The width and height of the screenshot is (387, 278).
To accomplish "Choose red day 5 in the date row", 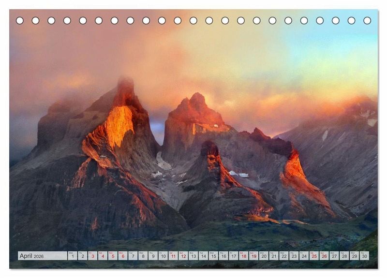I will tap(113, 256).
